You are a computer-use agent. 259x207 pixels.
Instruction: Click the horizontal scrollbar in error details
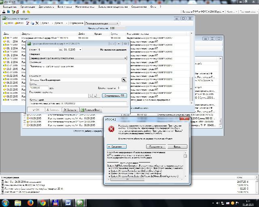[146, 180]
